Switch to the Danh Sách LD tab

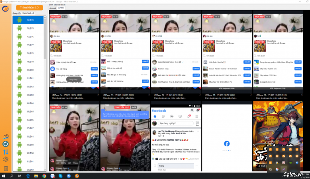point(28,13)
